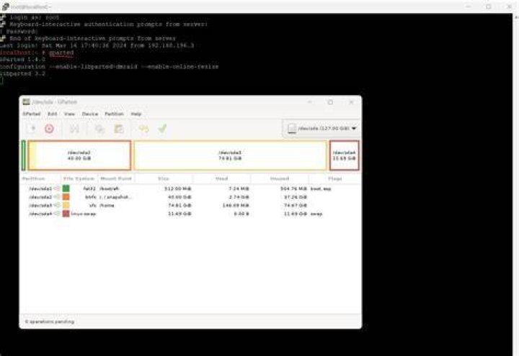Image resolution: width=519 pixels, height=356 pixels.
Task: Click the 504.76 MiB unused value
Action: coord(293,188)
